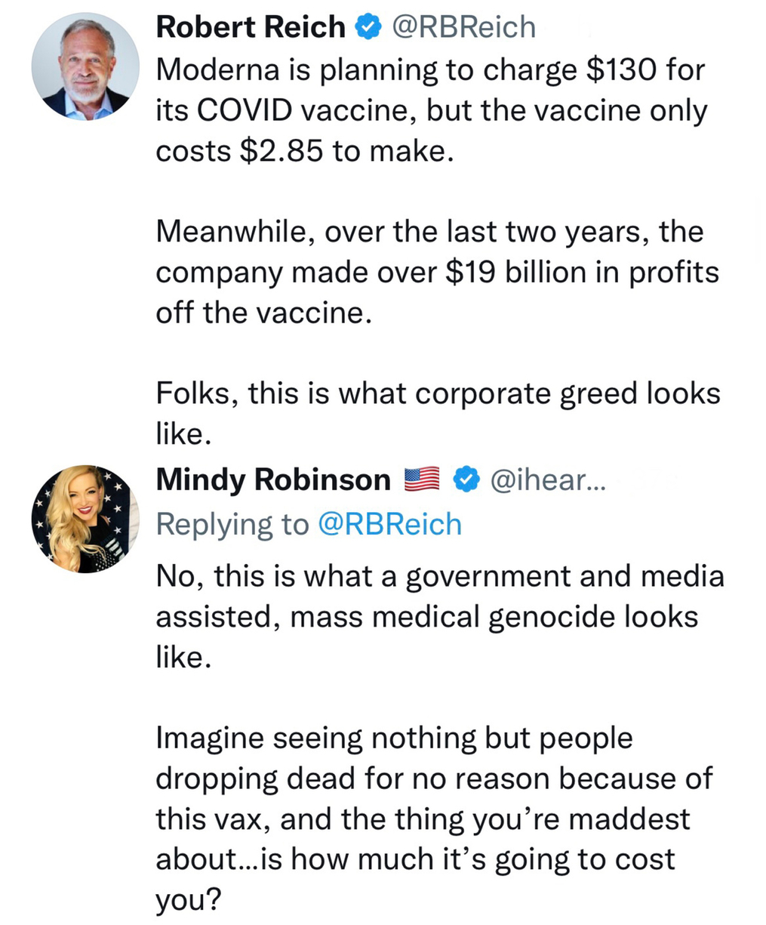Image resolution: width=766 pixels, height=925 pixels.
Task: Click the '$2.85' cost in the tweet
Action: click(282, 151)
